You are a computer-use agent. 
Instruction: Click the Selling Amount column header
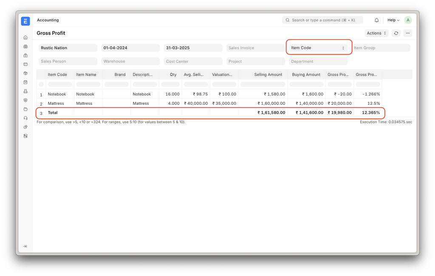(x=268, y=75)
